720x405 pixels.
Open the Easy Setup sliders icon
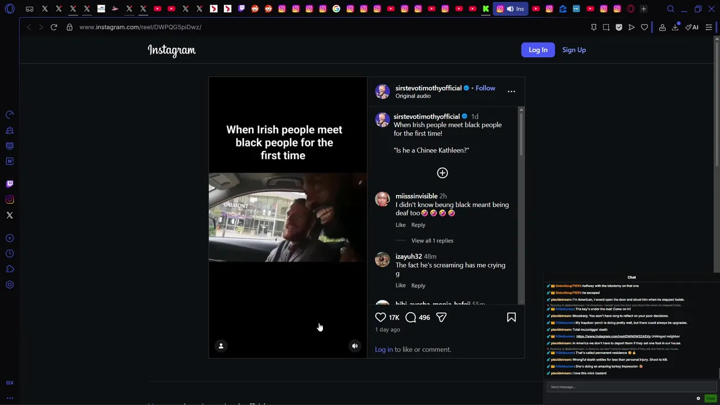(709, 27)
